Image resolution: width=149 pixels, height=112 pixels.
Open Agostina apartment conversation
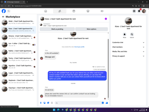(18, 67)
